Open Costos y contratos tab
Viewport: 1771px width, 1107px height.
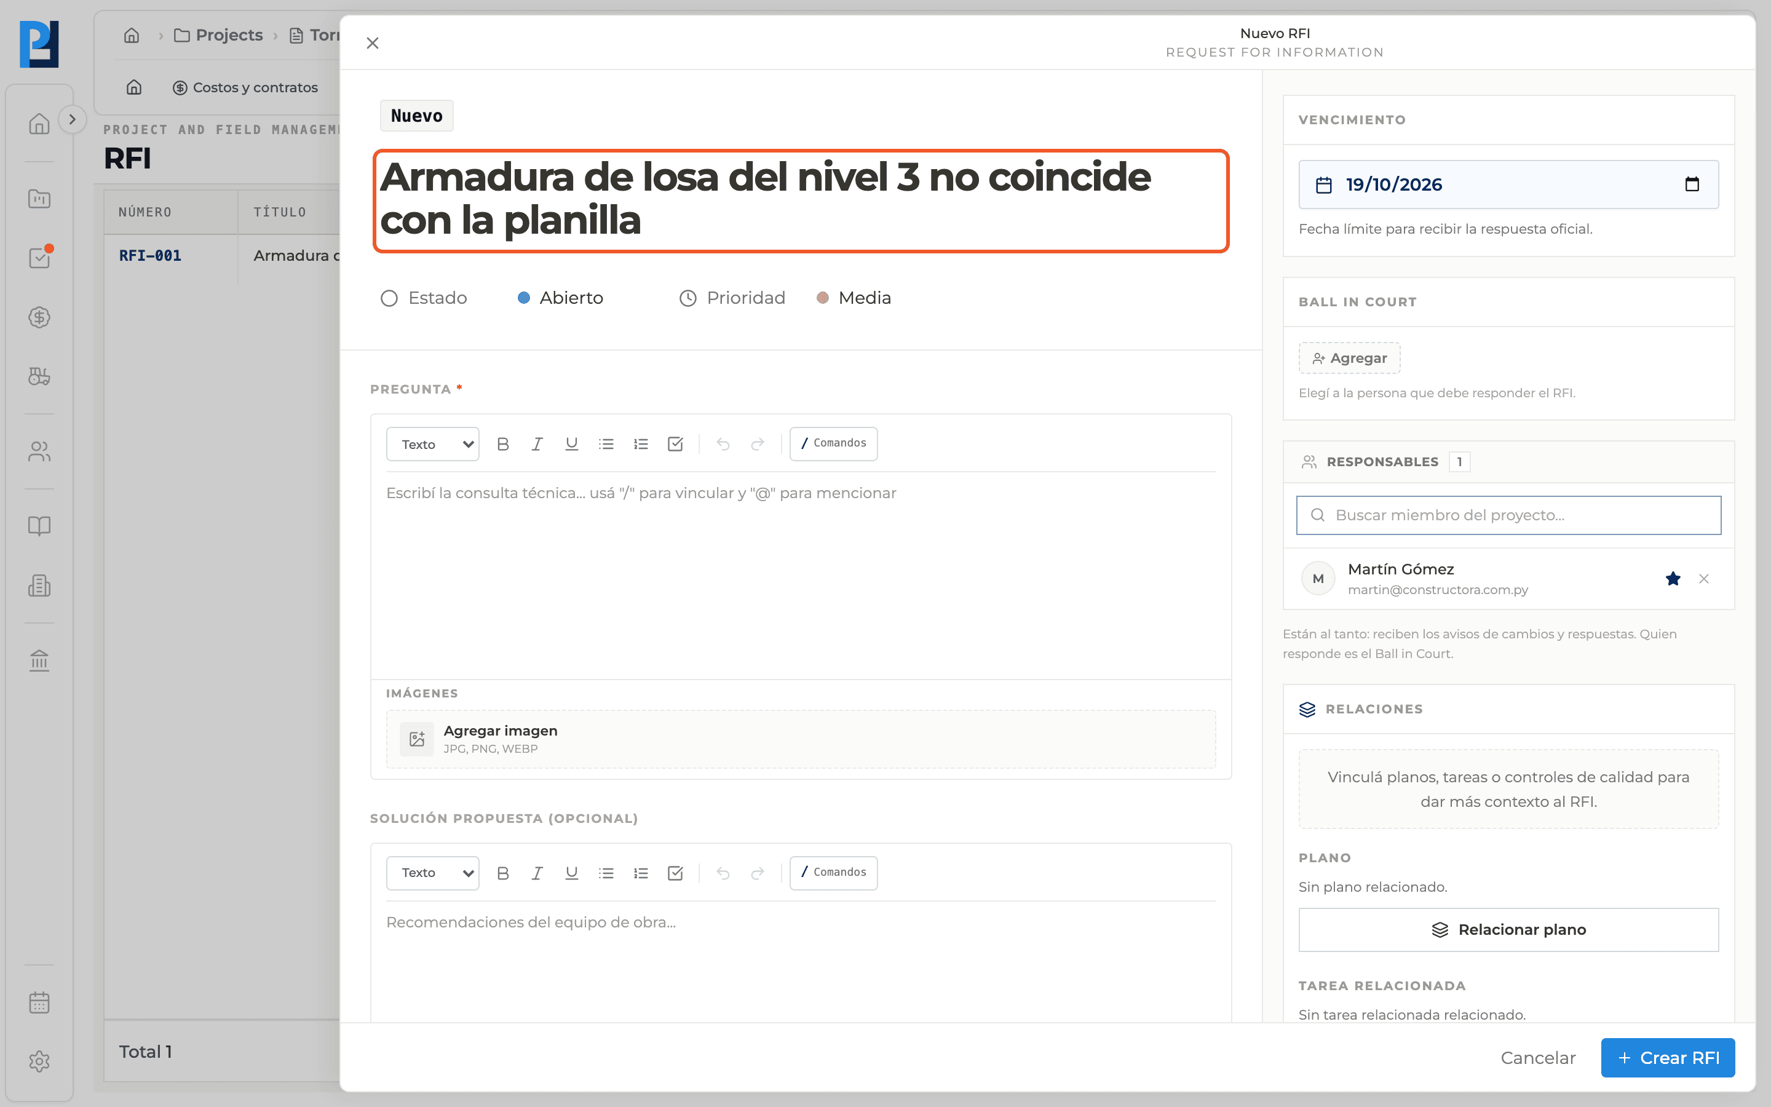click(245, 87)
